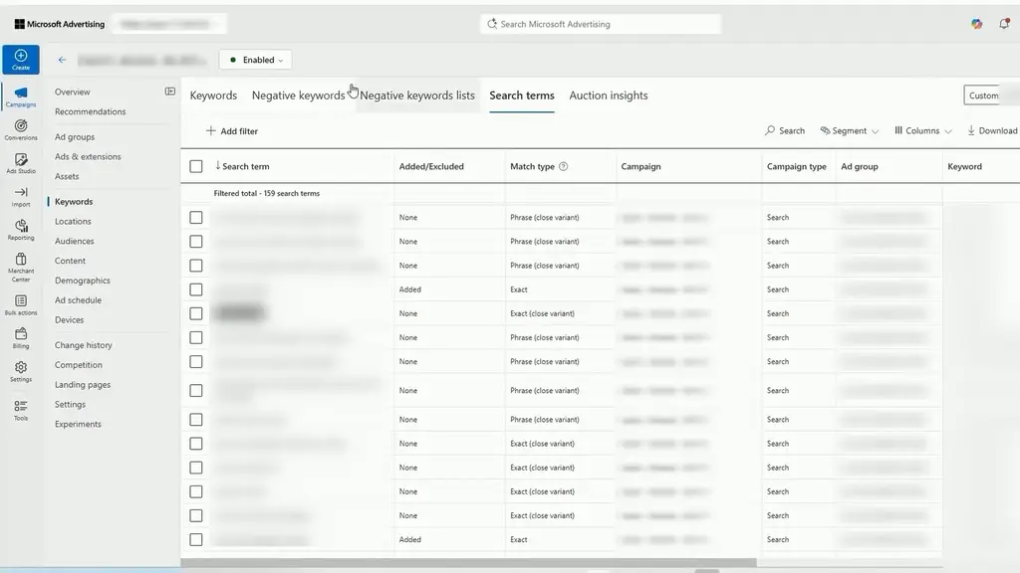
Task: Open the Reporting sidebar icon
Action: point(21,230)
